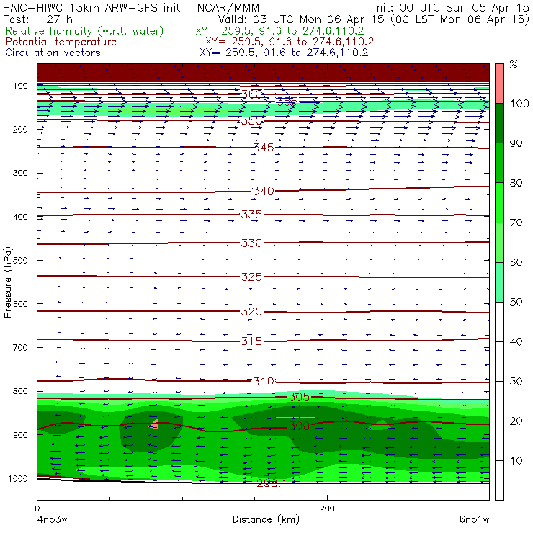Screen dimensions: 533x533
Task: Click the 300 hPa pressure tick label
Action: (x=20, y=173)
